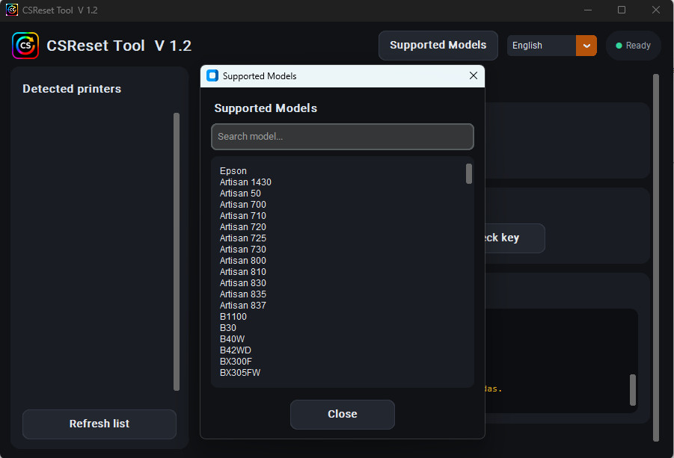Select Artisan 730 model
The height and width of the screenshot is (458, 674).
[243, 249]
